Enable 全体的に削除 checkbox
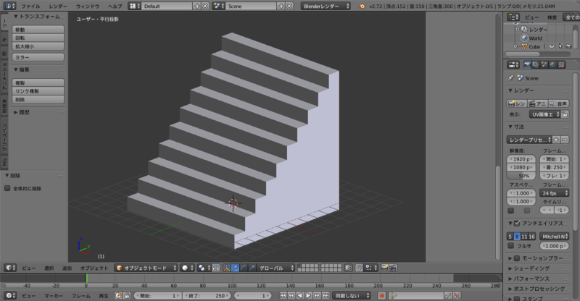580x301 pixels. 7,188
